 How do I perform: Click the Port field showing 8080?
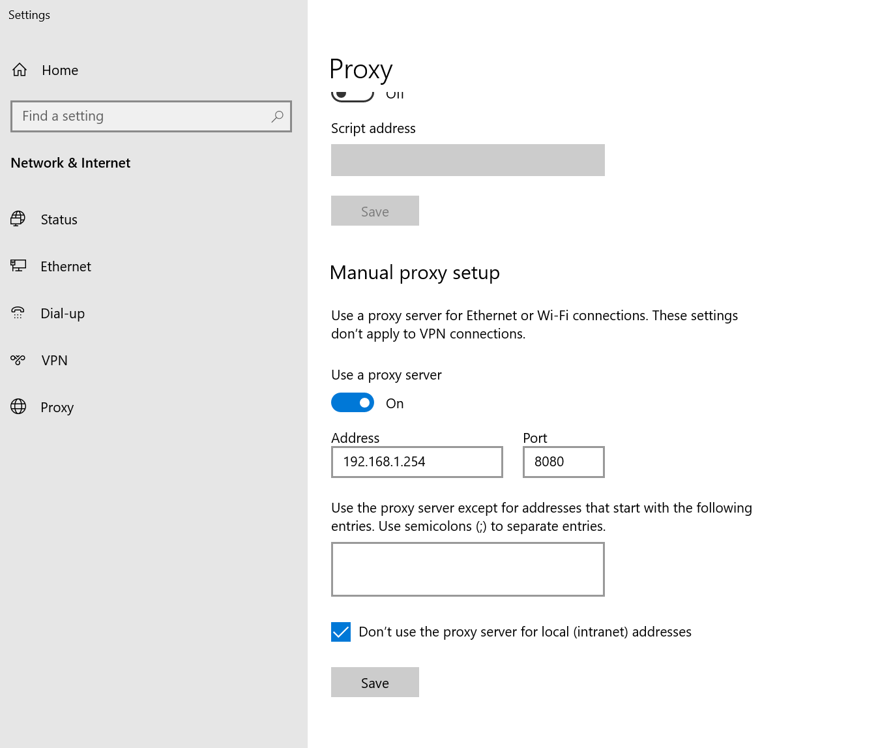[563, 462]
